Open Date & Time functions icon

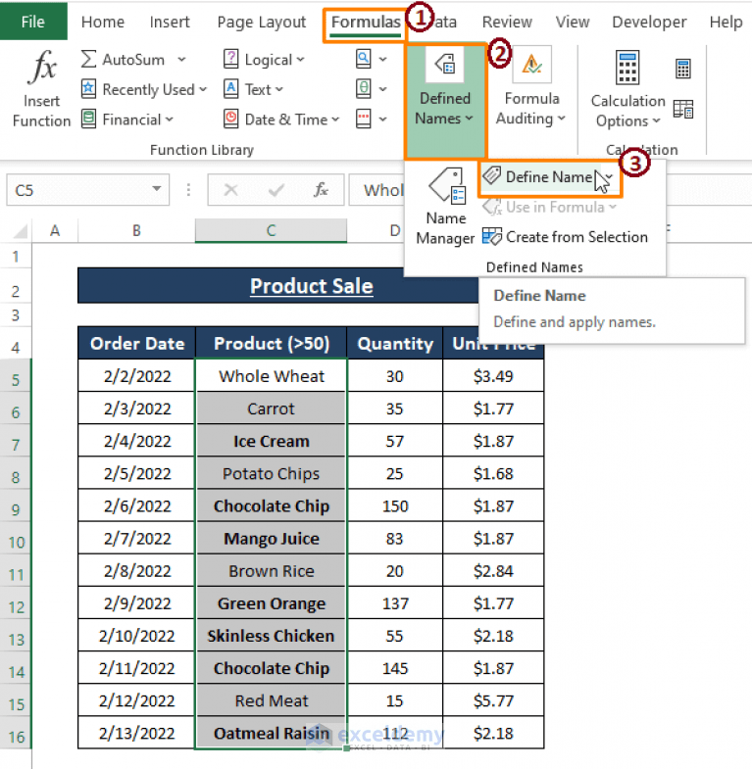click(230, 120)
